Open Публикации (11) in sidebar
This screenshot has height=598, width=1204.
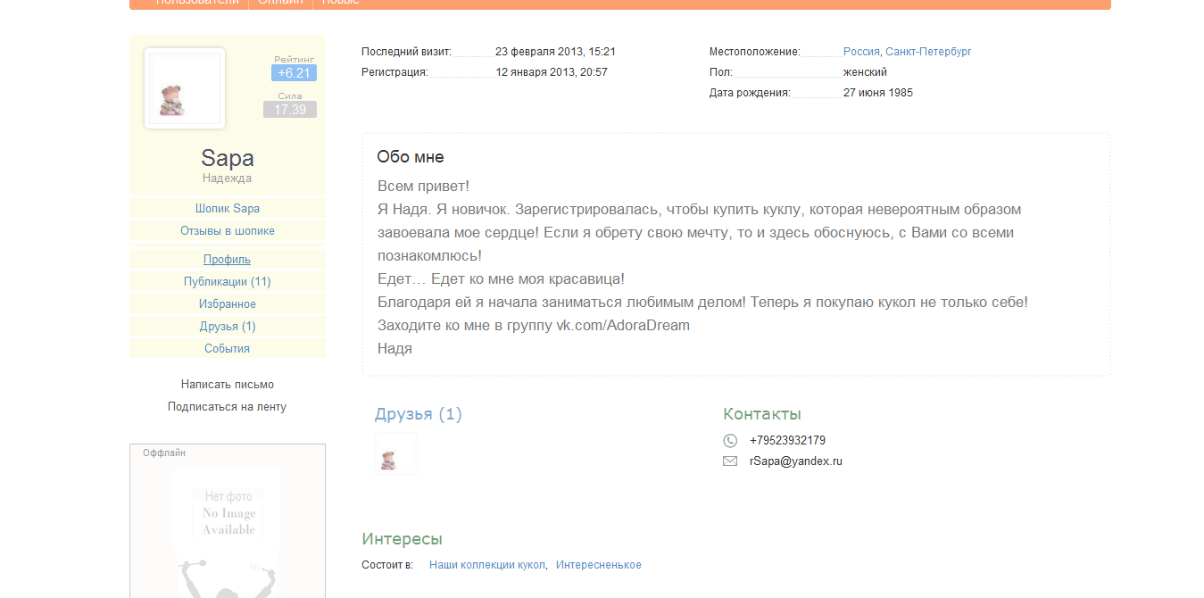click(228, 282)
